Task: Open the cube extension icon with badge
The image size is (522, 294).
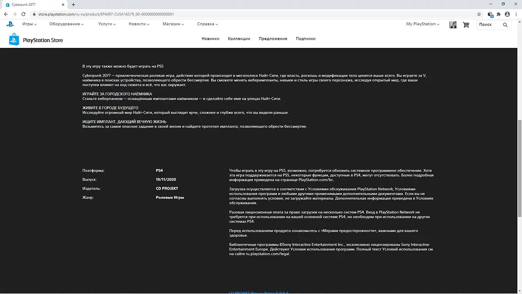Action: coord(490,14)
